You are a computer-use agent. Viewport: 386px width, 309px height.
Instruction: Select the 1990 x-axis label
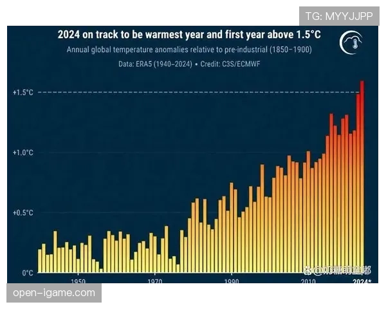point(232,282)
